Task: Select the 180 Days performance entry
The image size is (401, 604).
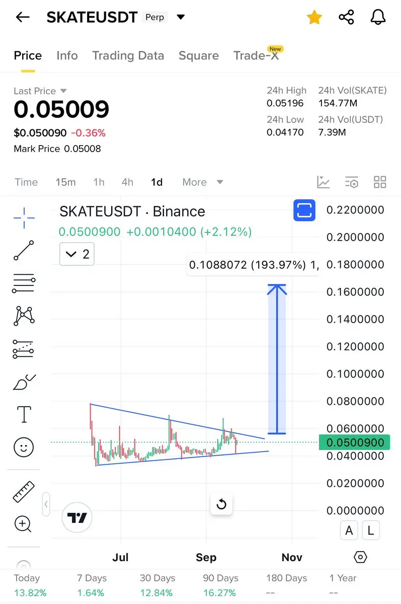Action: click(286, 585)
